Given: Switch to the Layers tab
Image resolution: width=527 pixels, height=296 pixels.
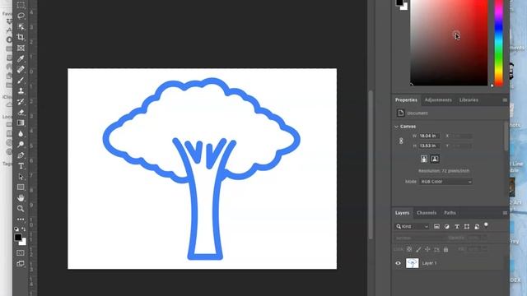Looking at the screenshot, I should coord(402,213).
